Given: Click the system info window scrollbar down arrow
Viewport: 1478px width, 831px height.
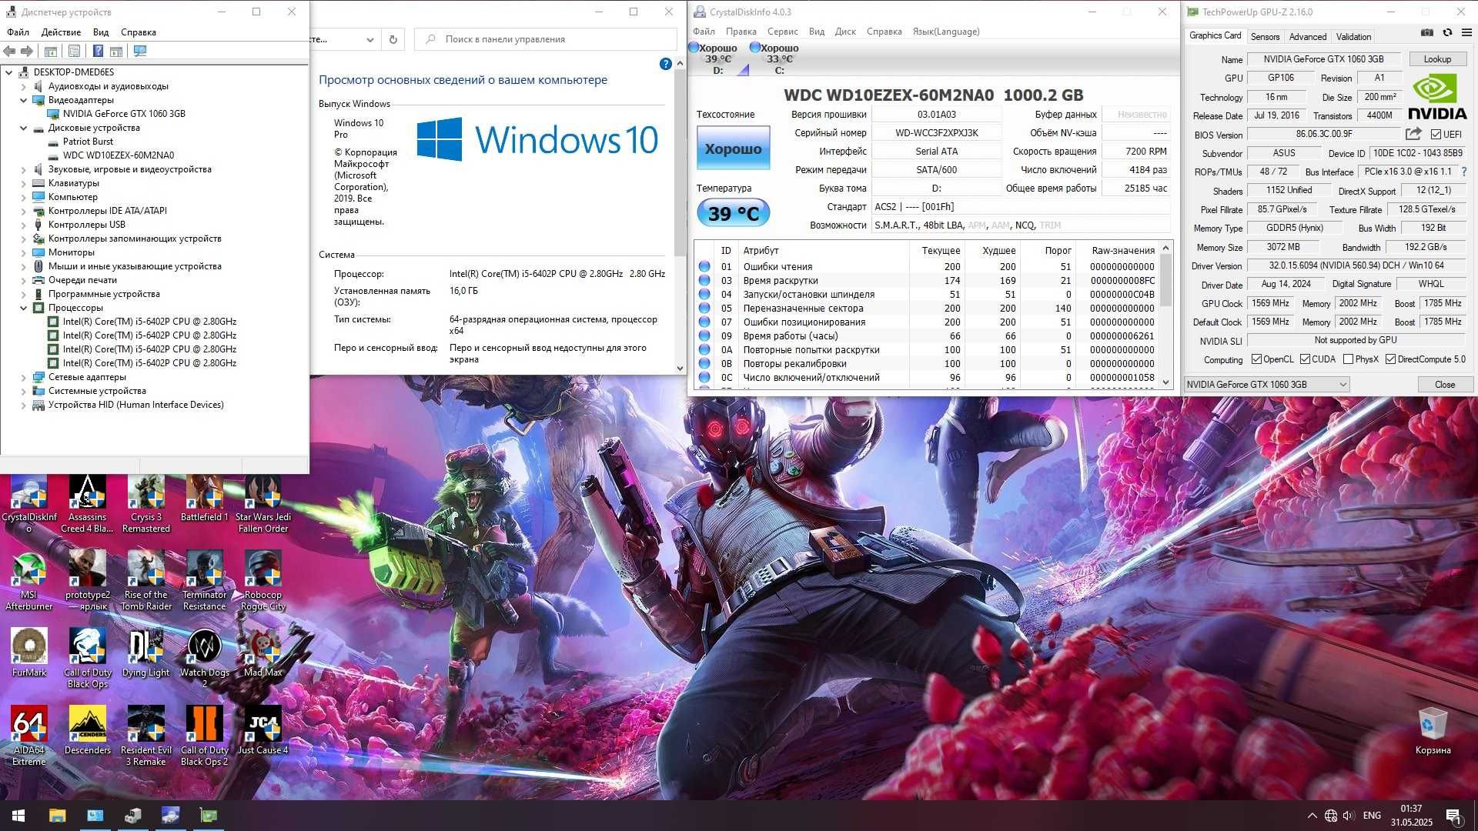Looking at the screenshot, I should point(679,369).
